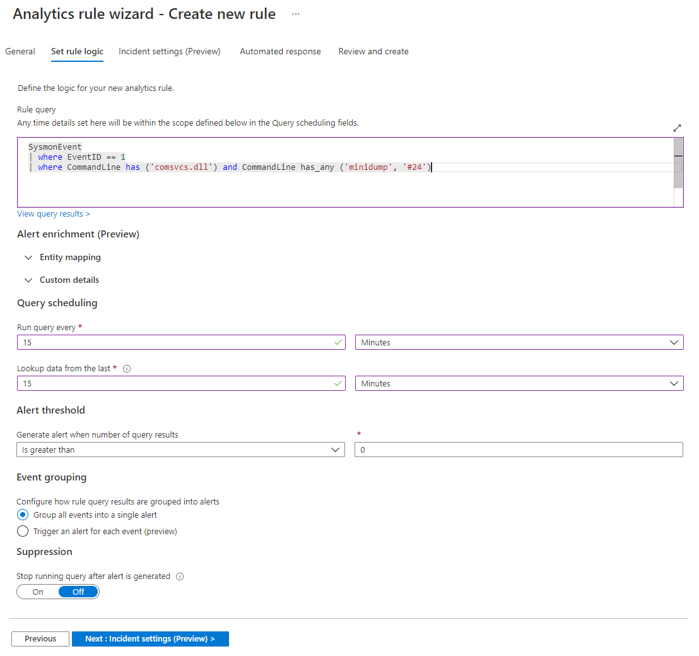699x656 pixels.
Task: Switch to the Review and create tab
Action: [x=373, y=51]
